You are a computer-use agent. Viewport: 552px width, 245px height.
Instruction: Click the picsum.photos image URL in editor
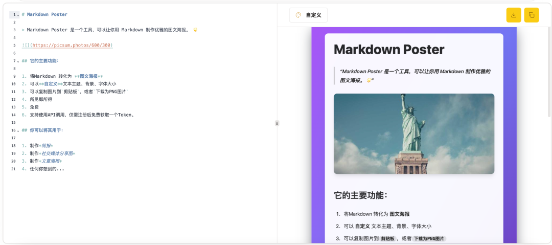[x=72, y=46]
